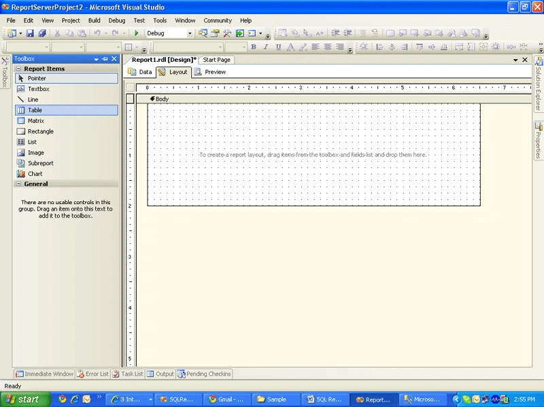This screenshot has width=544, height=407.
Task: Open the command window icon dropdown arrow
Action: coord(260,33)
